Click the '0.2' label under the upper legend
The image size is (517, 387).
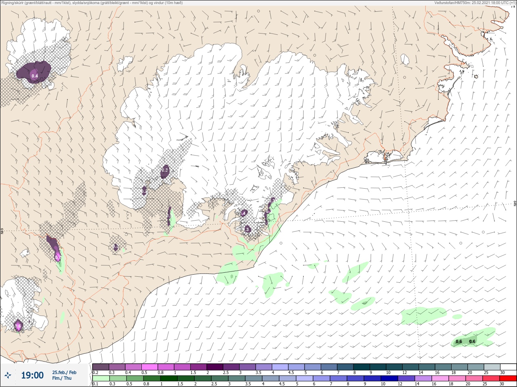click(x=95, y=372)
